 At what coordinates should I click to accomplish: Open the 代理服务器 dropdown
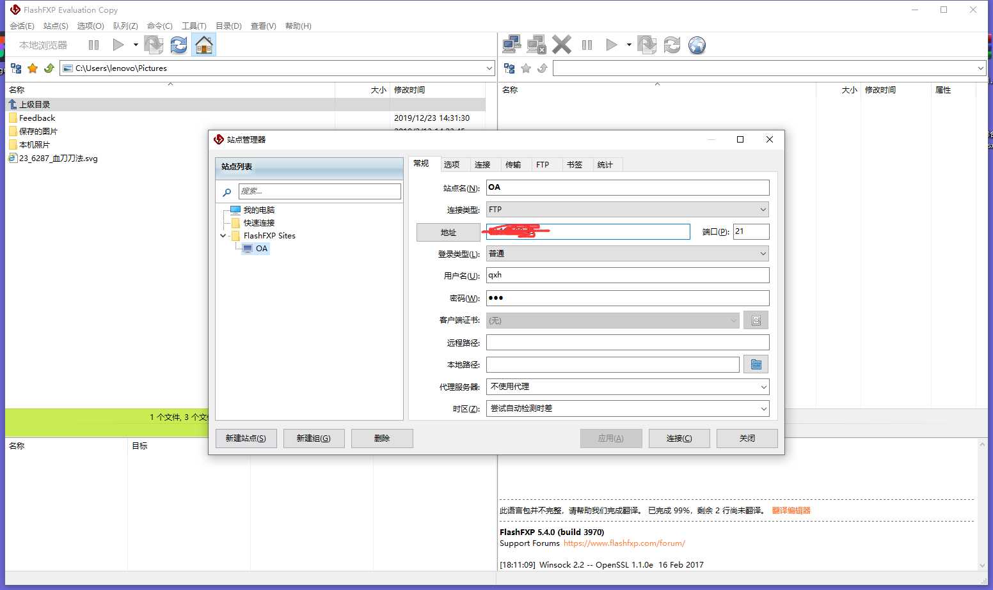628,387
